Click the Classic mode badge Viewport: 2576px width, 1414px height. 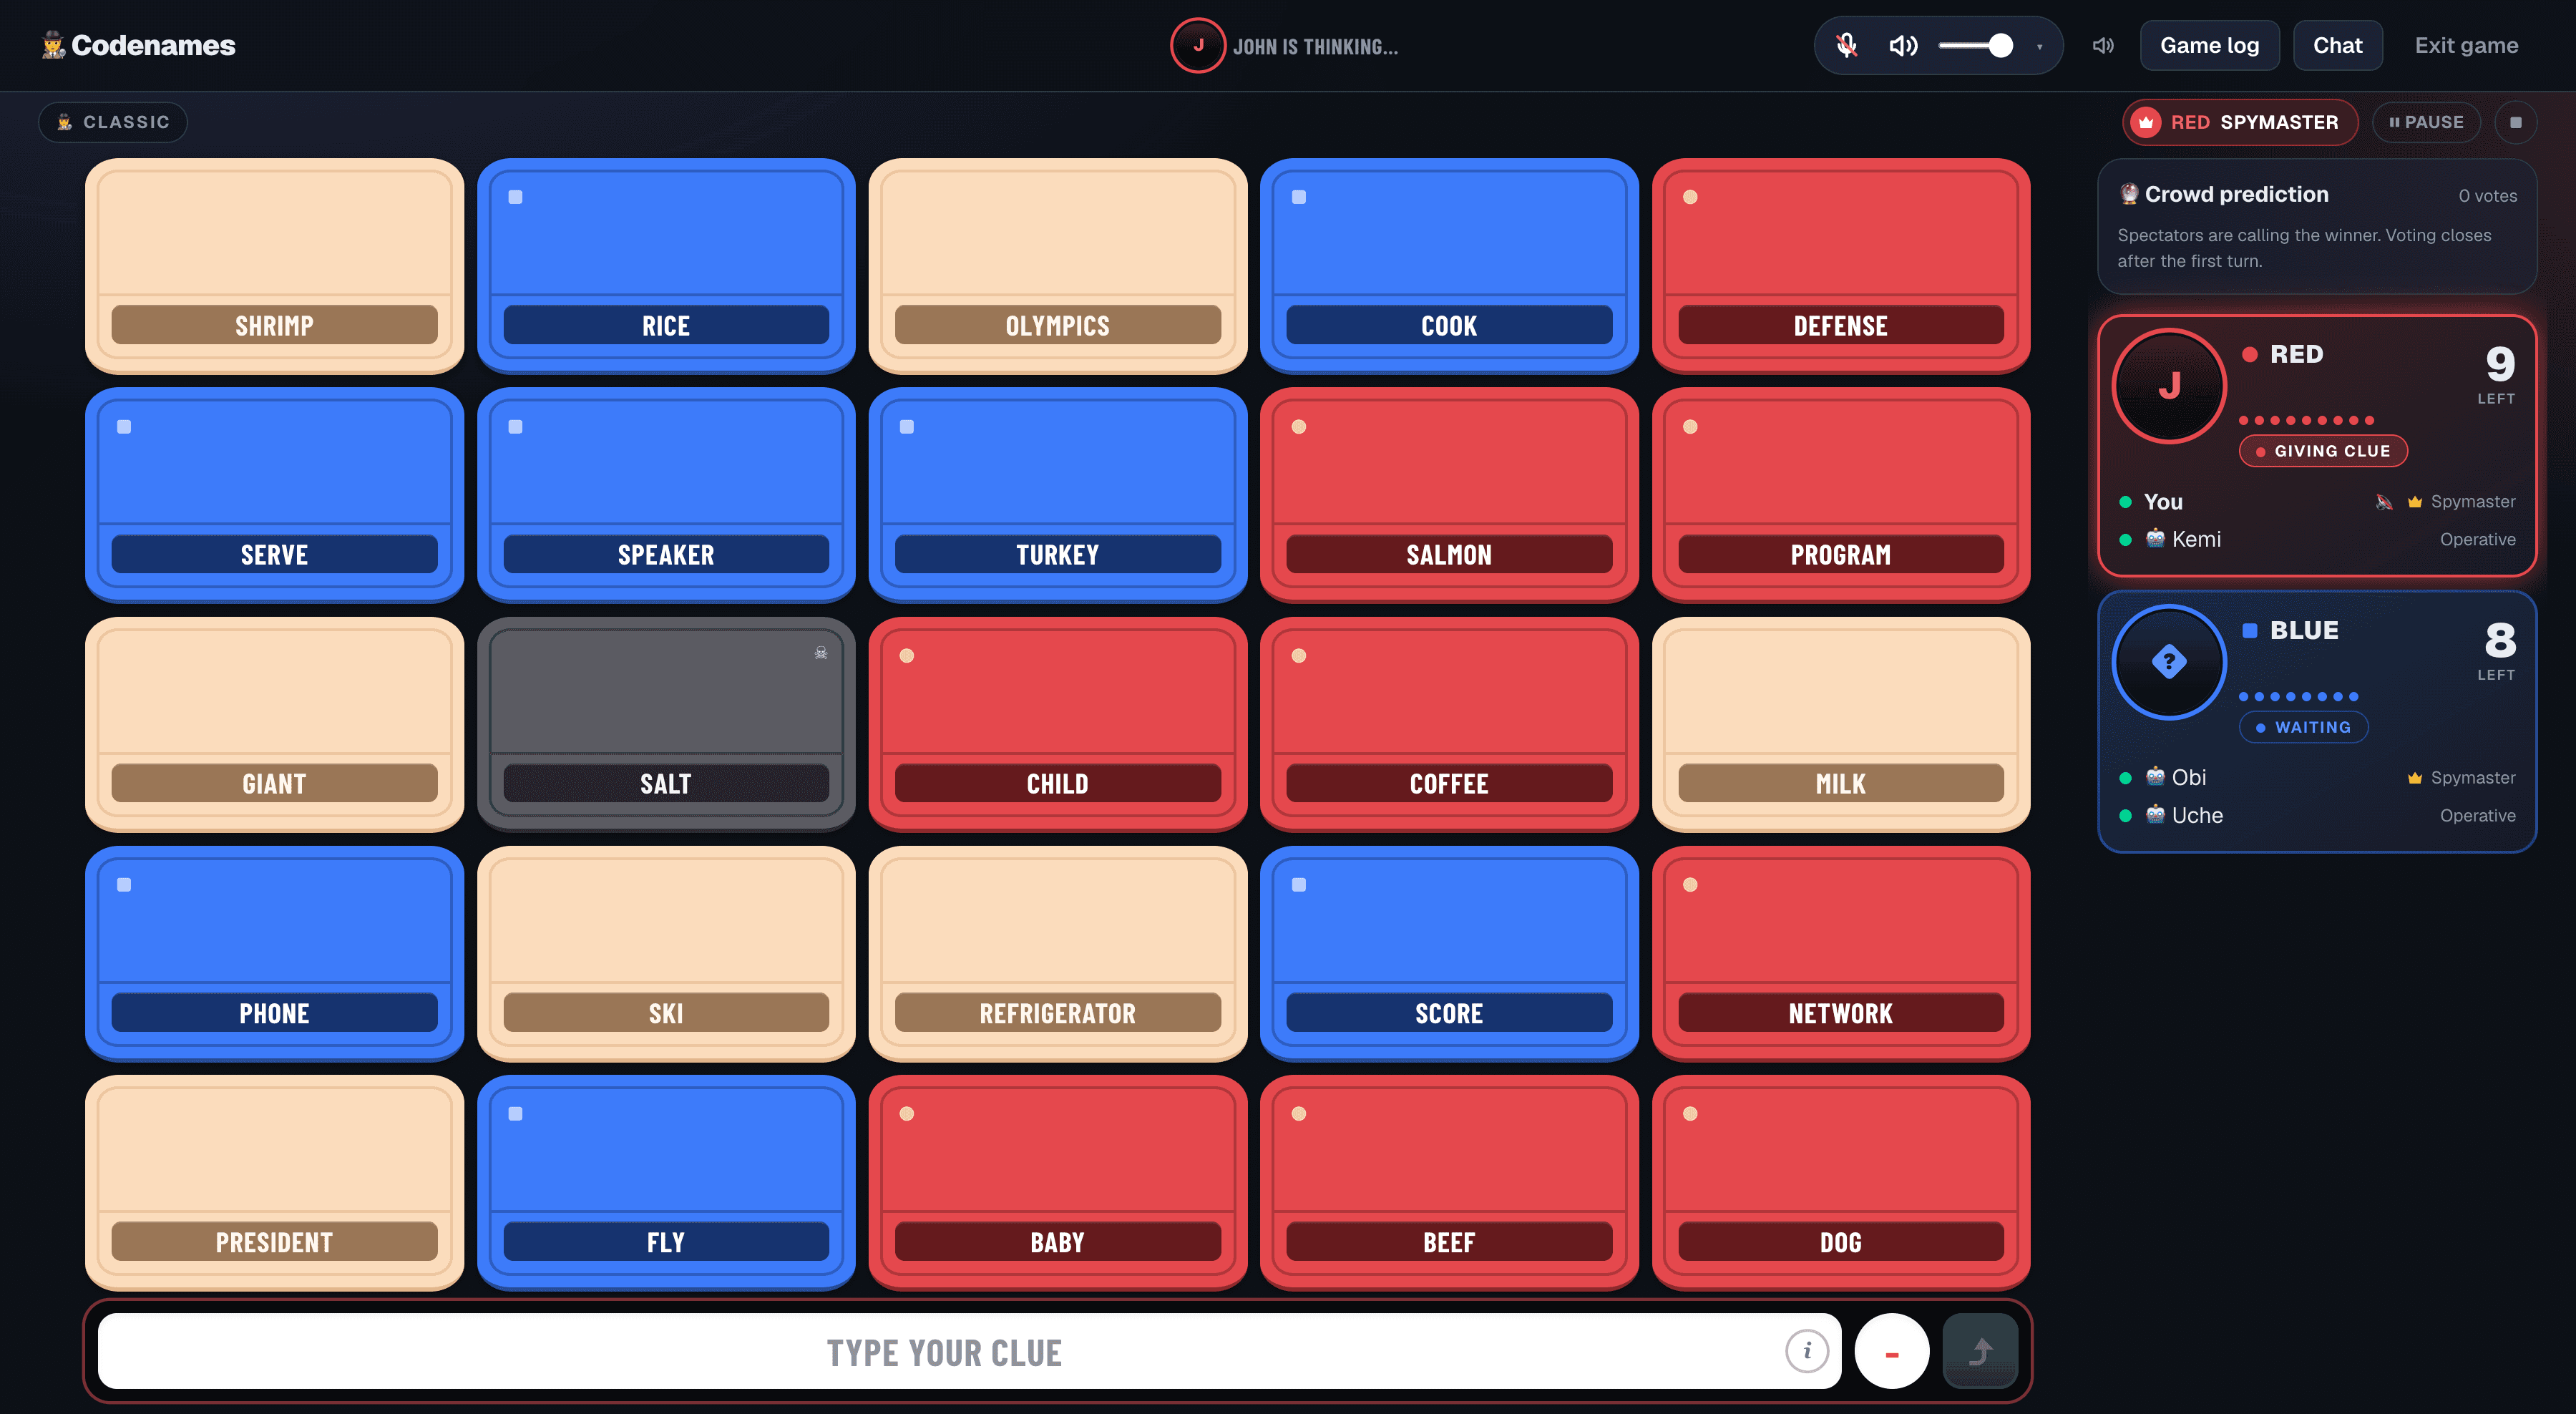(x=113, y=122)
